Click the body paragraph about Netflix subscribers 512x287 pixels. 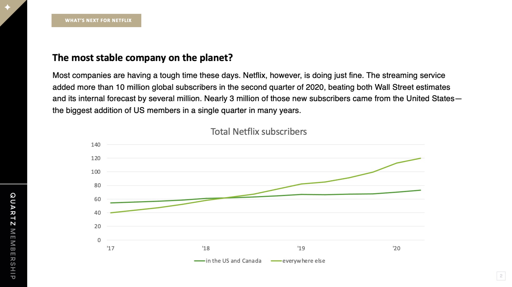coord(257,93)
